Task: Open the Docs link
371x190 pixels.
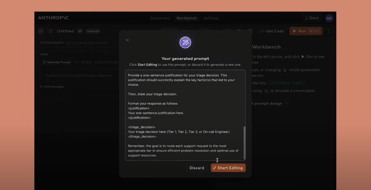Action: pyautogui.click(x=312, y=18)
